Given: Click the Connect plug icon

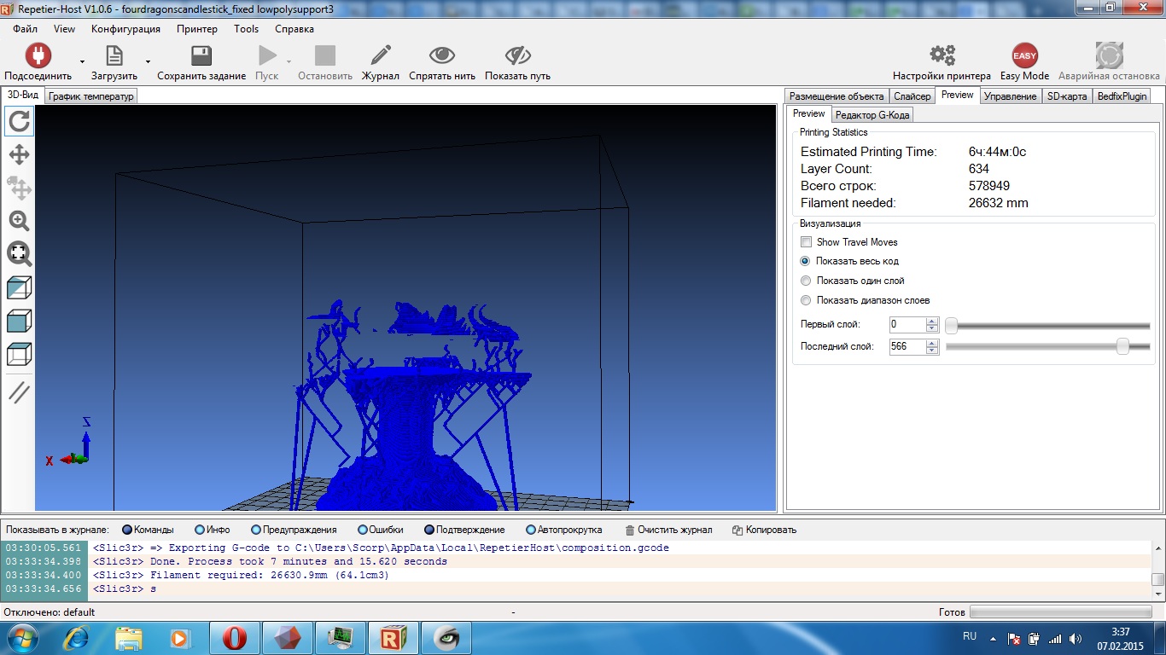Looking at the screenshot, I should [x=38, y=56].
